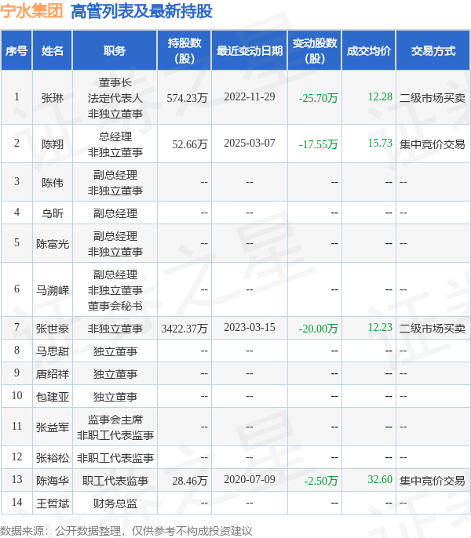Click the date 2025-03-07

coord(250,143)
